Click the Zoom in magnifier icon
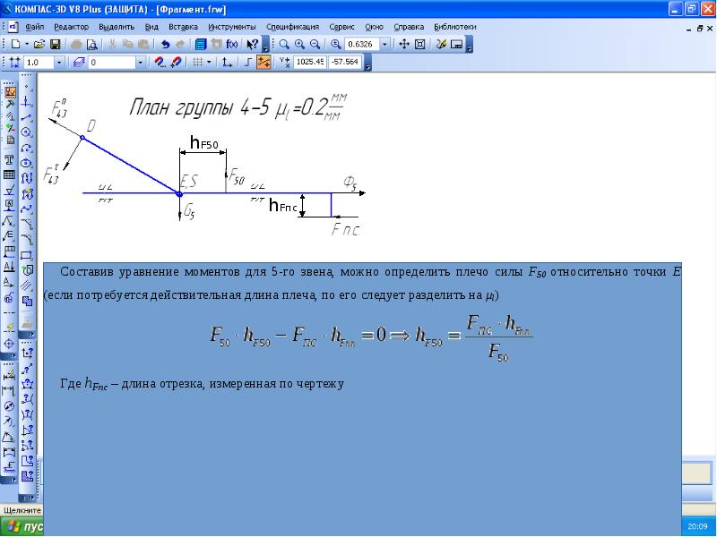The width and height of the screenshot is (717, 537). coord(298,44)
